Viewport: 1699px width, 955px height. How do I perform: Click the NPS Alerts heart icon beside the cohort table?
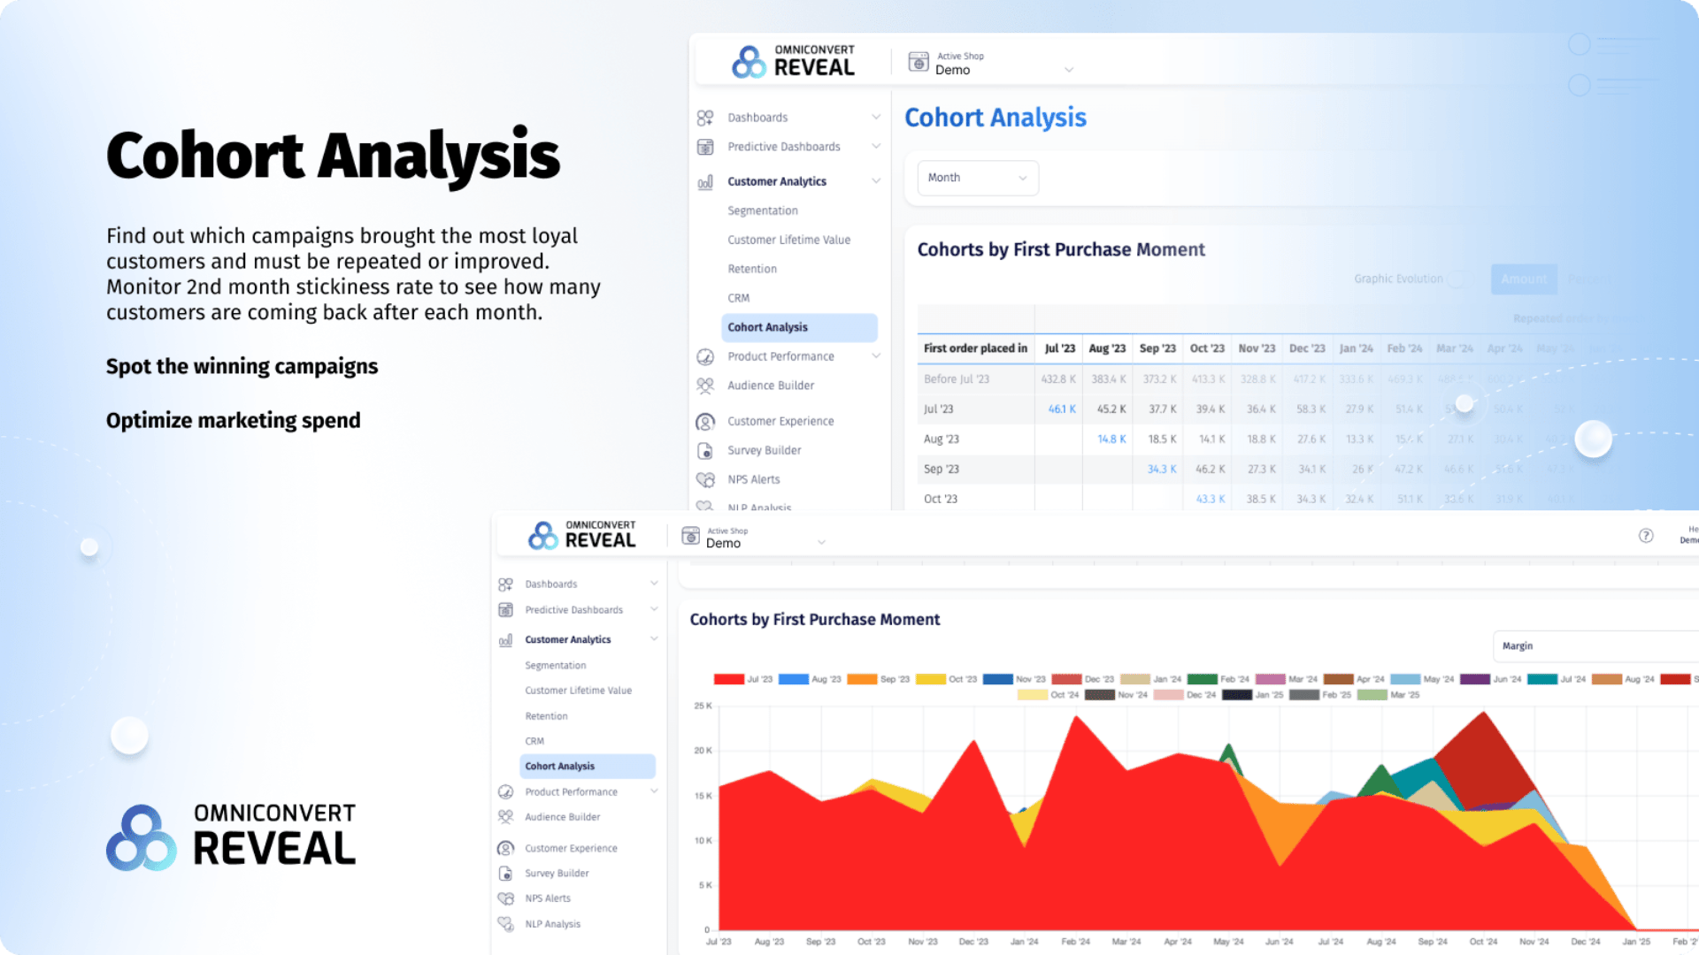[x=705, y=479]
